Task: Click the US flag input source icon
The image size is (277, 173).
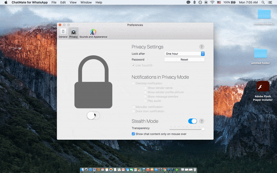Action: pos(219,2)
